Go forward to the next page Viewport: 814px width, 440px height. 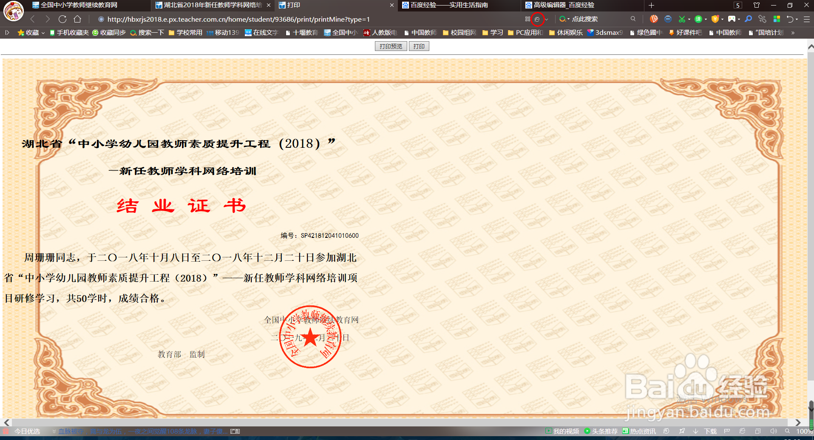(48, 19)
